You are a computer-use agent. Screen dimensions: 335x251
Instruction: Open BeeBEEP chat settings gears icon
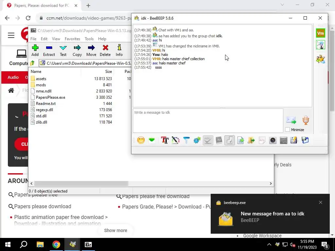coord(197,140)
